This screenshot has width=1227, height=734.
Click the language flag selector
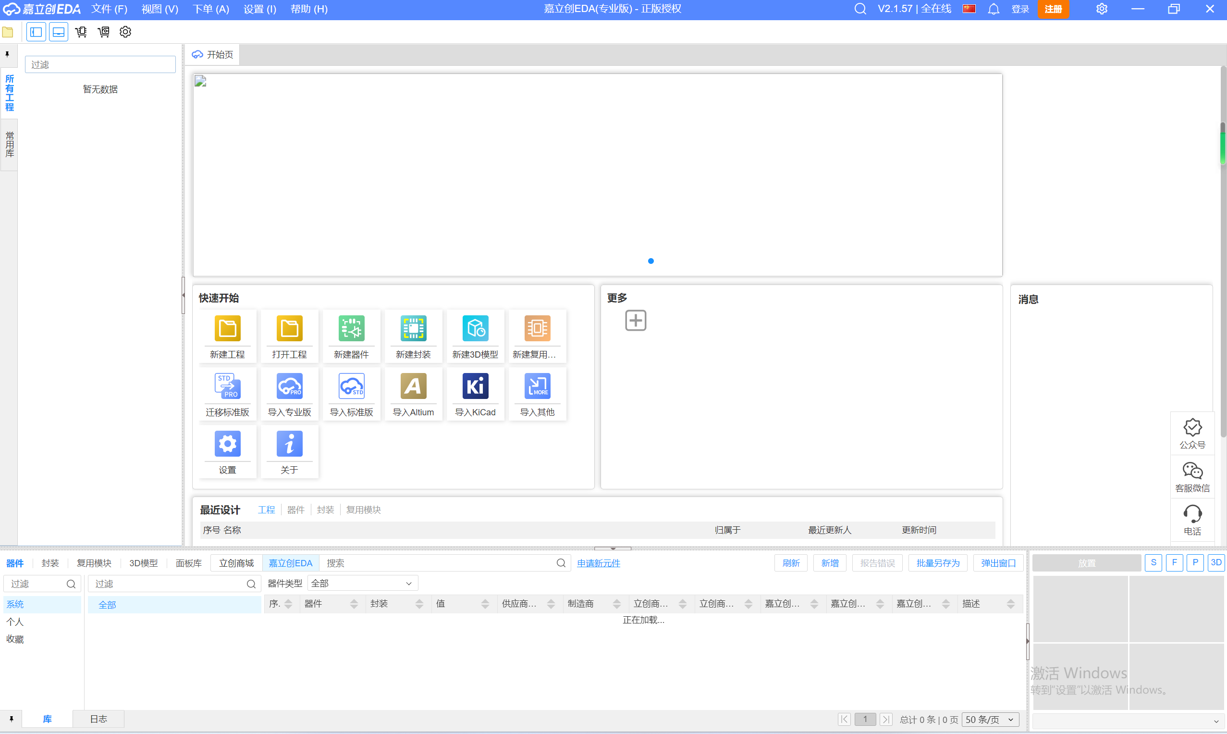[969, 9]
